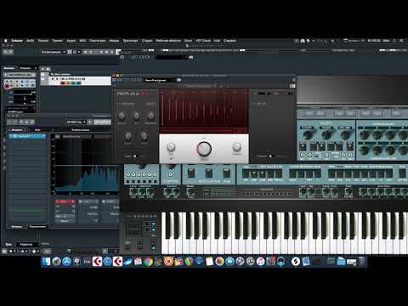The image size is (408, 306).
Task: Switch to the Видимость tab
Action: [x=25, y=68]
